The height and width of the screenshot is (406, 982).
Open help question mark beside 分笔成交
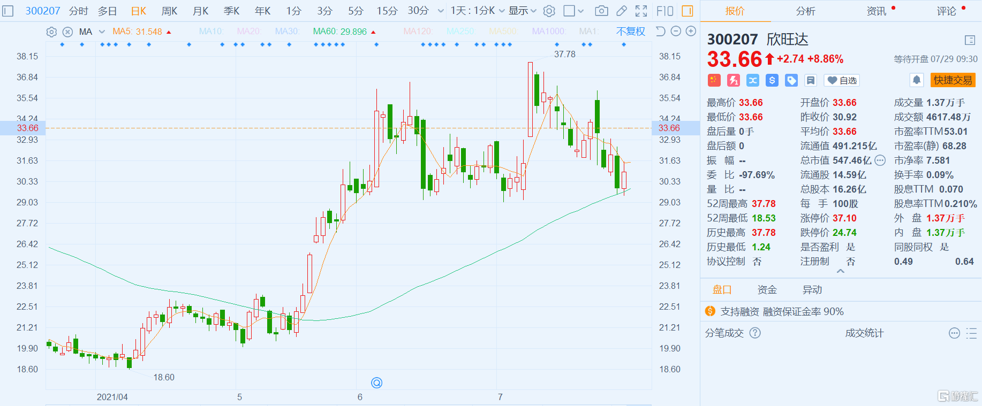(x=755, y=333)
